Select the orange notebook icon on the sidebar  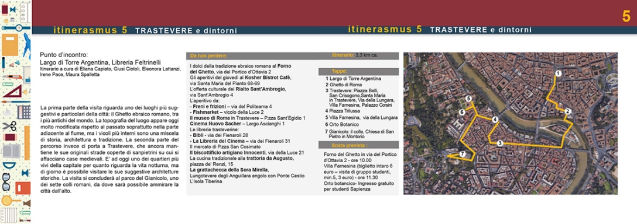point(10,44)
